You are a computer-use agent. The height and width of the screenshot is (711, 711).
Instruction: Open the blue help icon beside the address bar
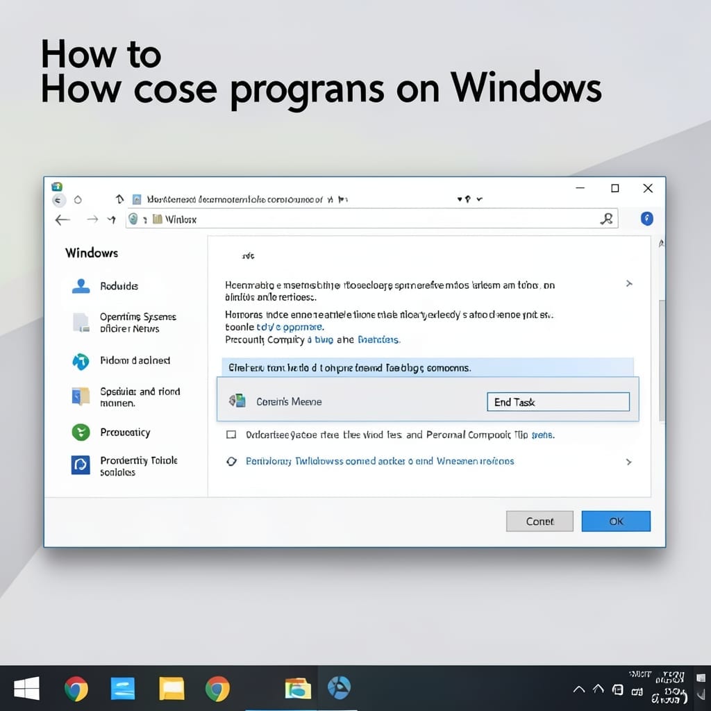tap(647, 219)
